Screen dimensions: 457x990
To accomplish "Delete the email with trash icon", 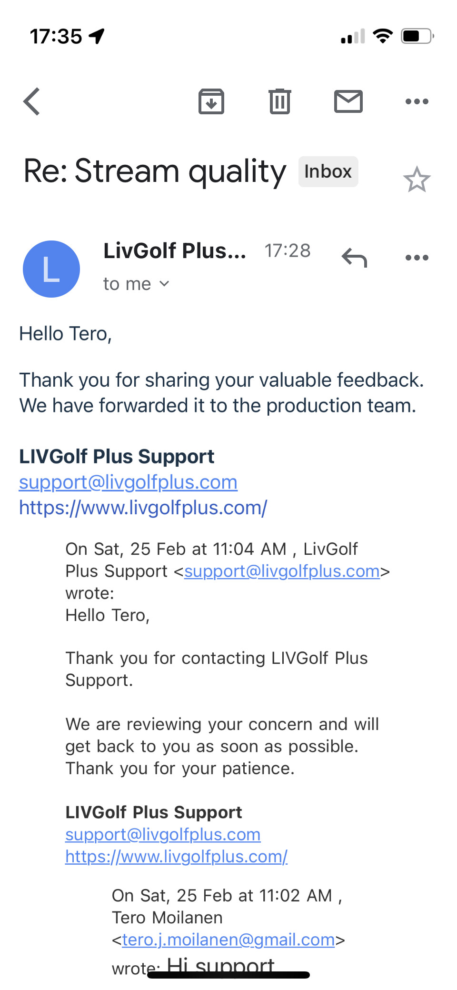I will (280, 101).
